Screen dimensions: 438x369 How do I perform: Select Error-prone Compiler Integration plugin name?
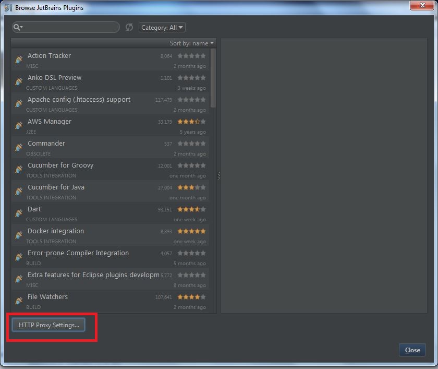pyautogui.click(x=78, y=253)
